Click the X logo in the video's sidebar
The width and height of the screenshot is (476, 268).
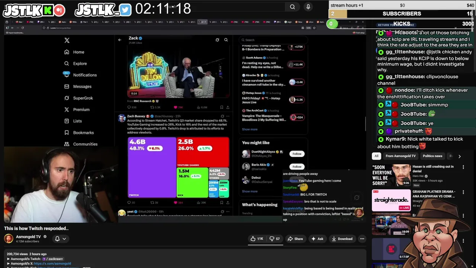point(67,40)
